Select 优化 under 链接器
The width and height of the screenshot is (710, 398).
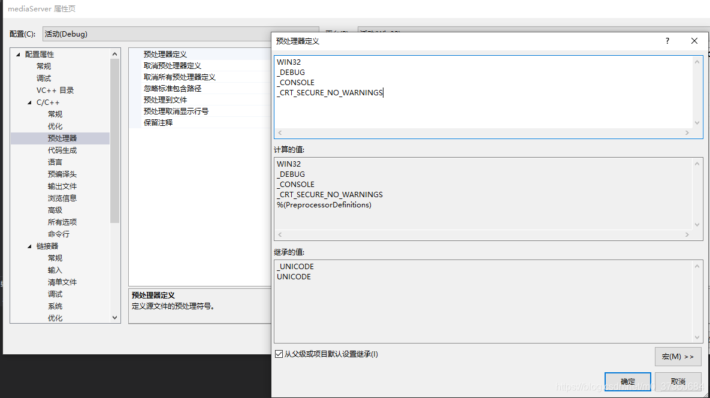tap(55, 318)
